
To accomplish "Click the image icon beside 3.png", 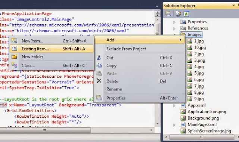I will pyautogui.click(x=190, y=60).
